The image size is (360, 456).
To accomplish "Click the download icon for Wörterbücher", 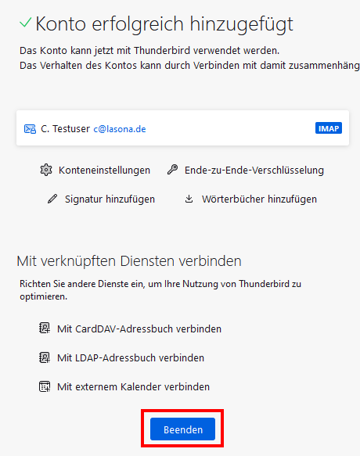I will tap(189, 199).
